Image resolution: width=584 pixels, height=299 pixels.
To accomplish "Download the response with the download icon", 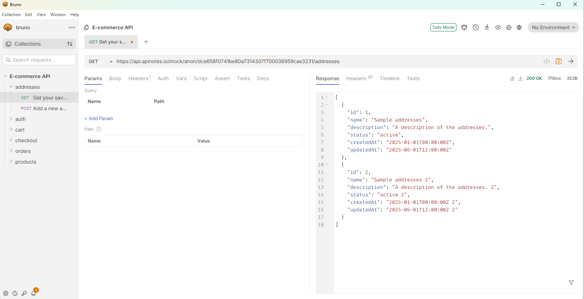I will (x=521, y=78).
